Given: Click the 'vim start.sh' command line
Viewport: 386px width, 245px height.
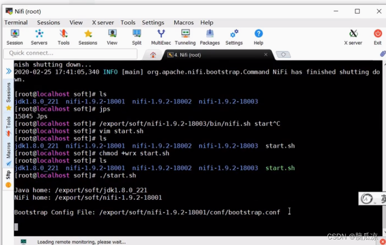Looking at the screenshot, I should tap(79, 131).
